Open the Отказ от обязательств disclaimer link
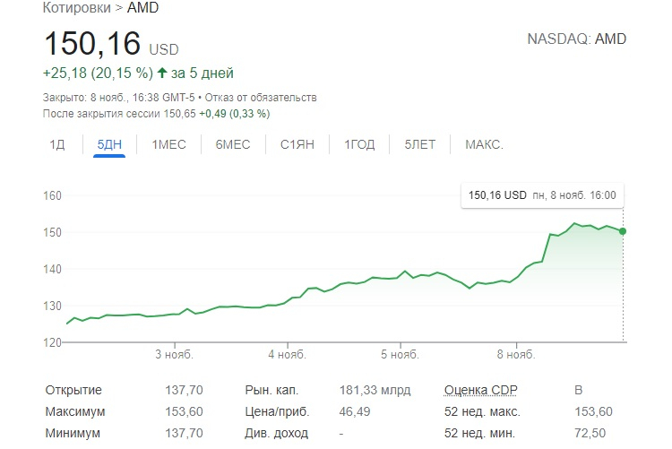 (261, 98)
